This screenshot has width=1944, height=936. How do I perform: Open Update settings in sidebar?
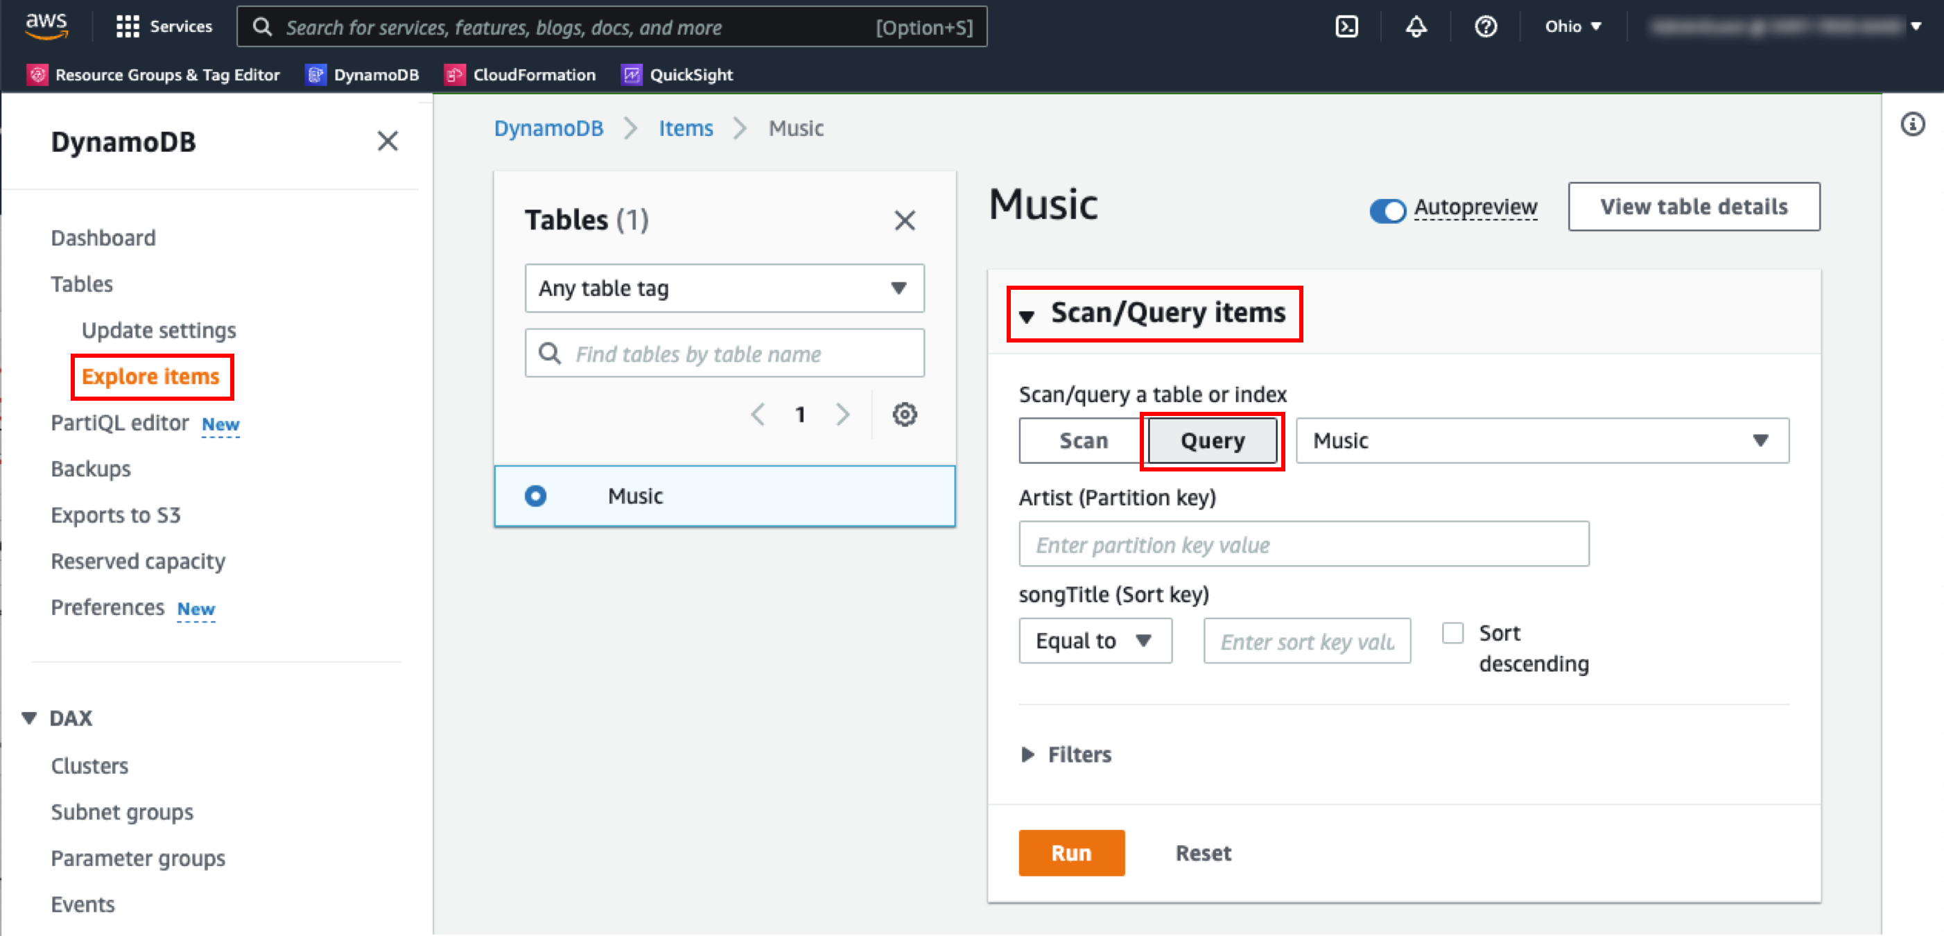(159, 330)
